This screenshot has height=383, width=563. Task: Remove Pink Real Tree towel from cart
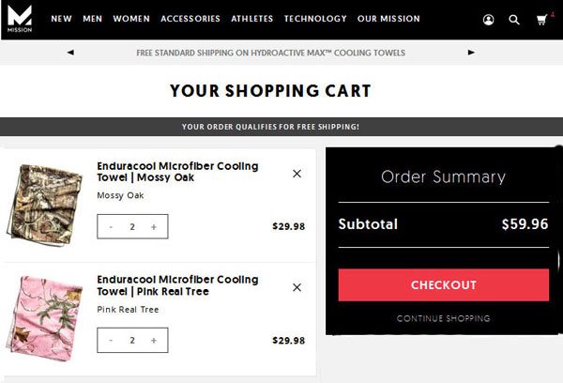click(297, 287)
